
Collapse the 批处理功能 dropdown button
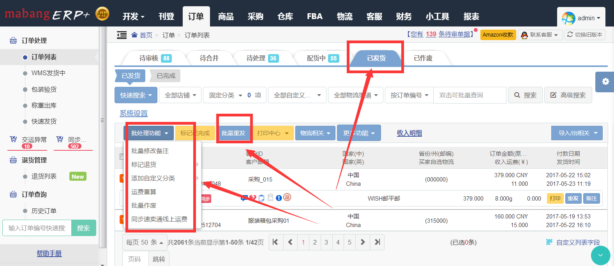click(x=149, y=133)
